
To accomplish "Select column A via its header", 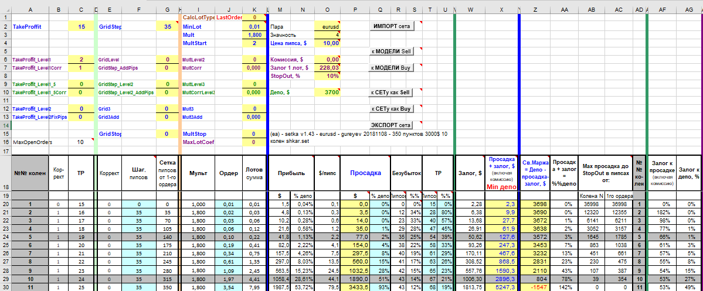I will click(x=30, y=10).
